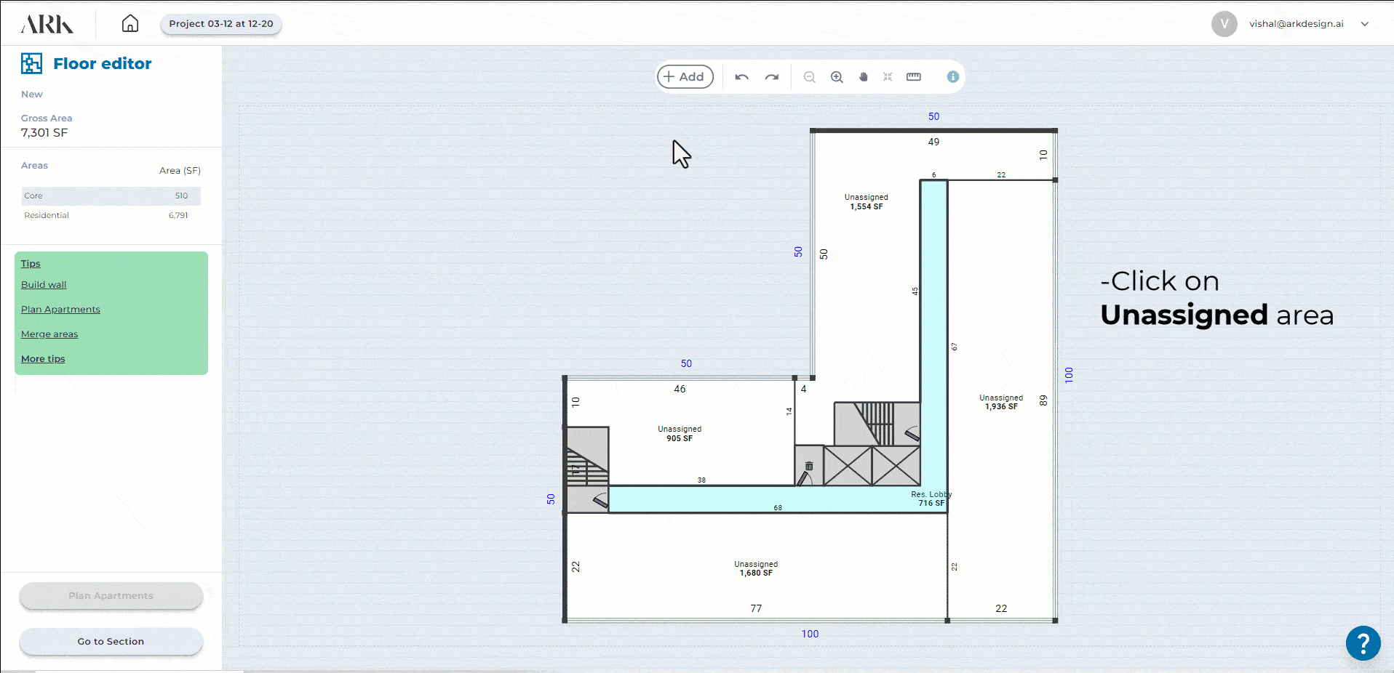
Task: Click the Project 03-12 at 12-20 name pill
Action: tap(221, 24)
